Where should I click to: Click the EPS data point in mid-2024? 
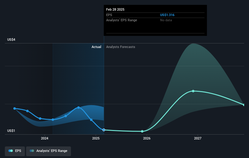[66, 116]
